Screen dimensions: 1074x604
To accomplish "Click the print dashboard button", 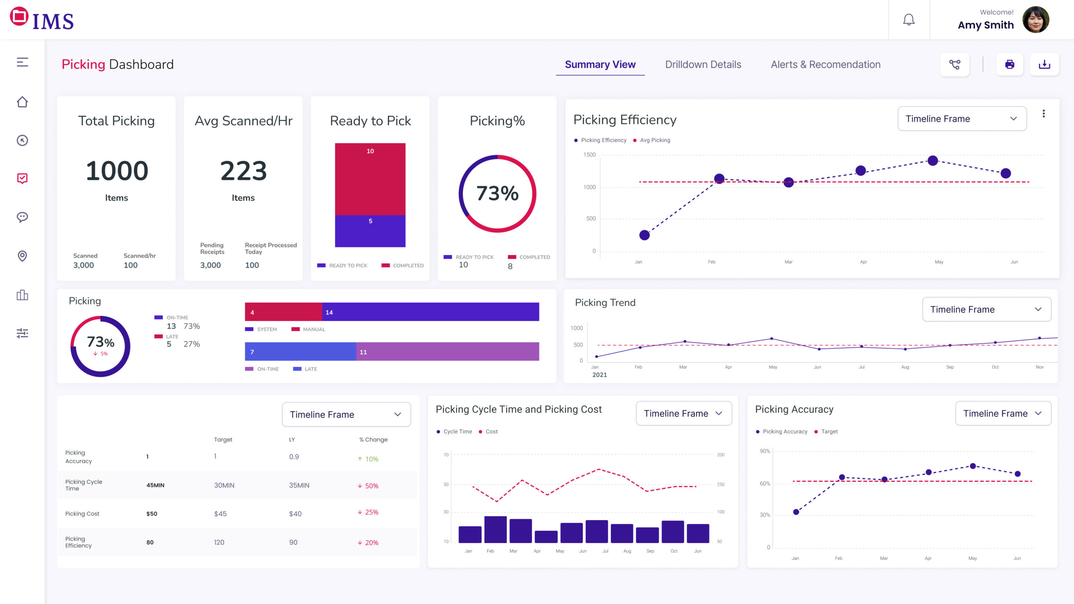I will (1010, 64).
